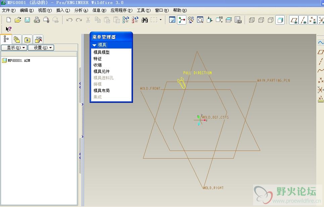
Task: Open the 应用程序(P) menu
Action: tap(122, 10)
